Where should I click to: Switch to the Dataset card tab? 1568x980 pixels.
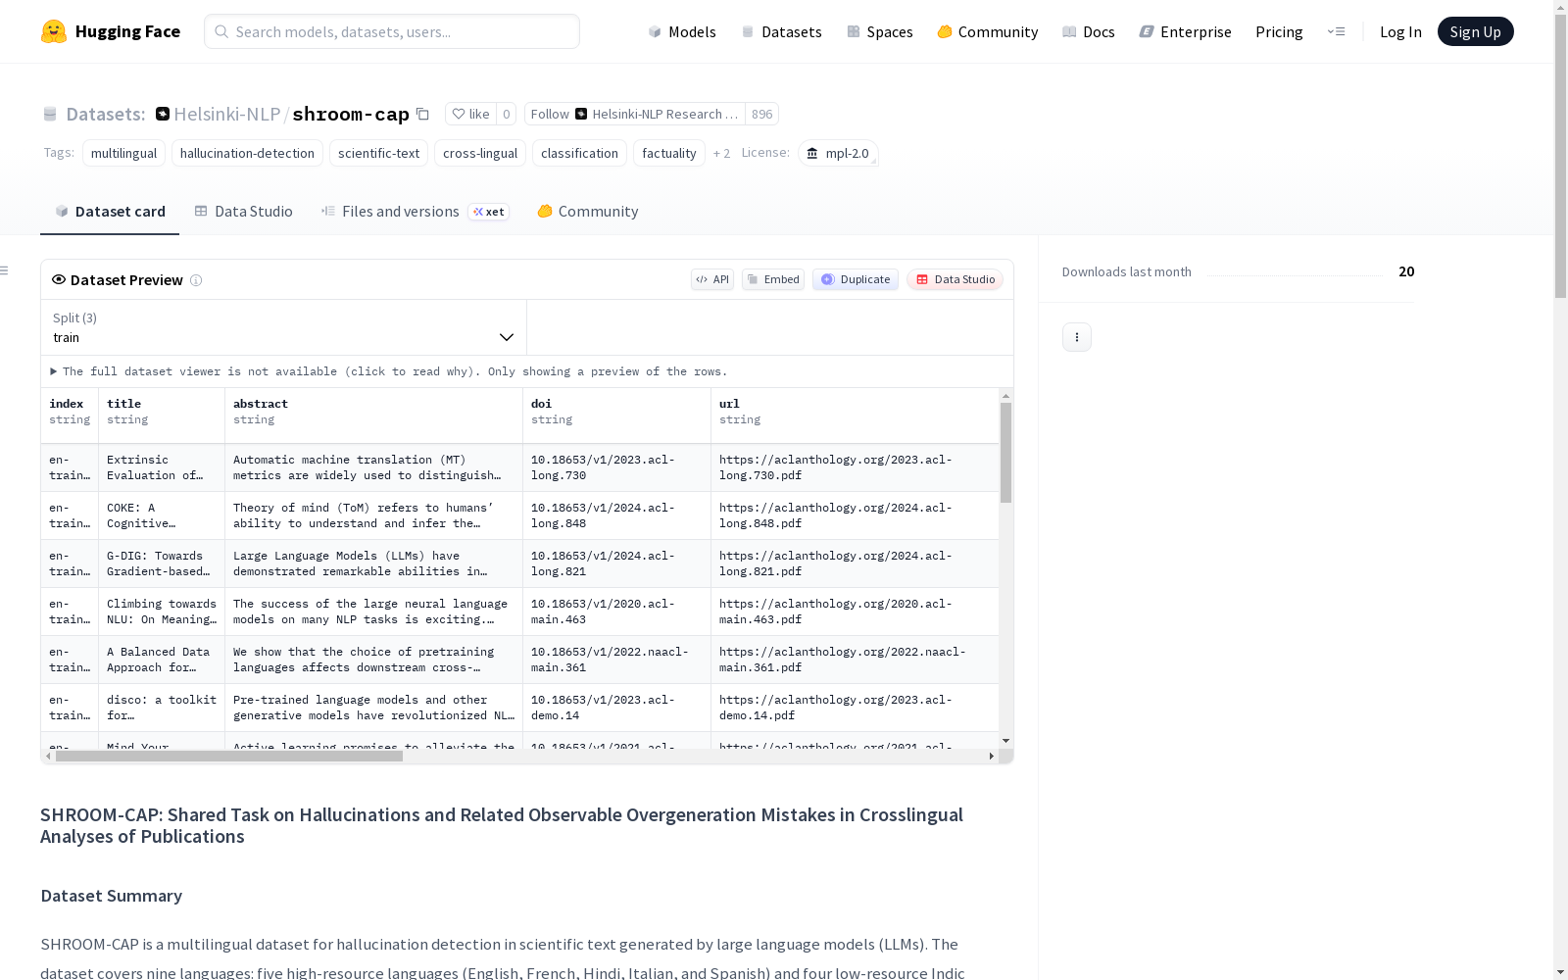pyautogui.click(x=110, y=212)
